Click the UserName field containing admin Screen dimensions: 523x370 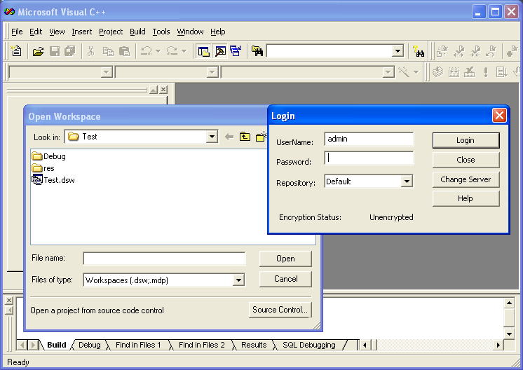click(369, 139)
